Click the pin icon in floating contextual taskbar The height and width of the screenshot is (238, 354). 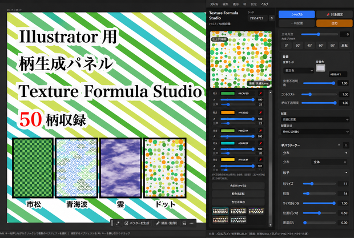click(118, 223)
